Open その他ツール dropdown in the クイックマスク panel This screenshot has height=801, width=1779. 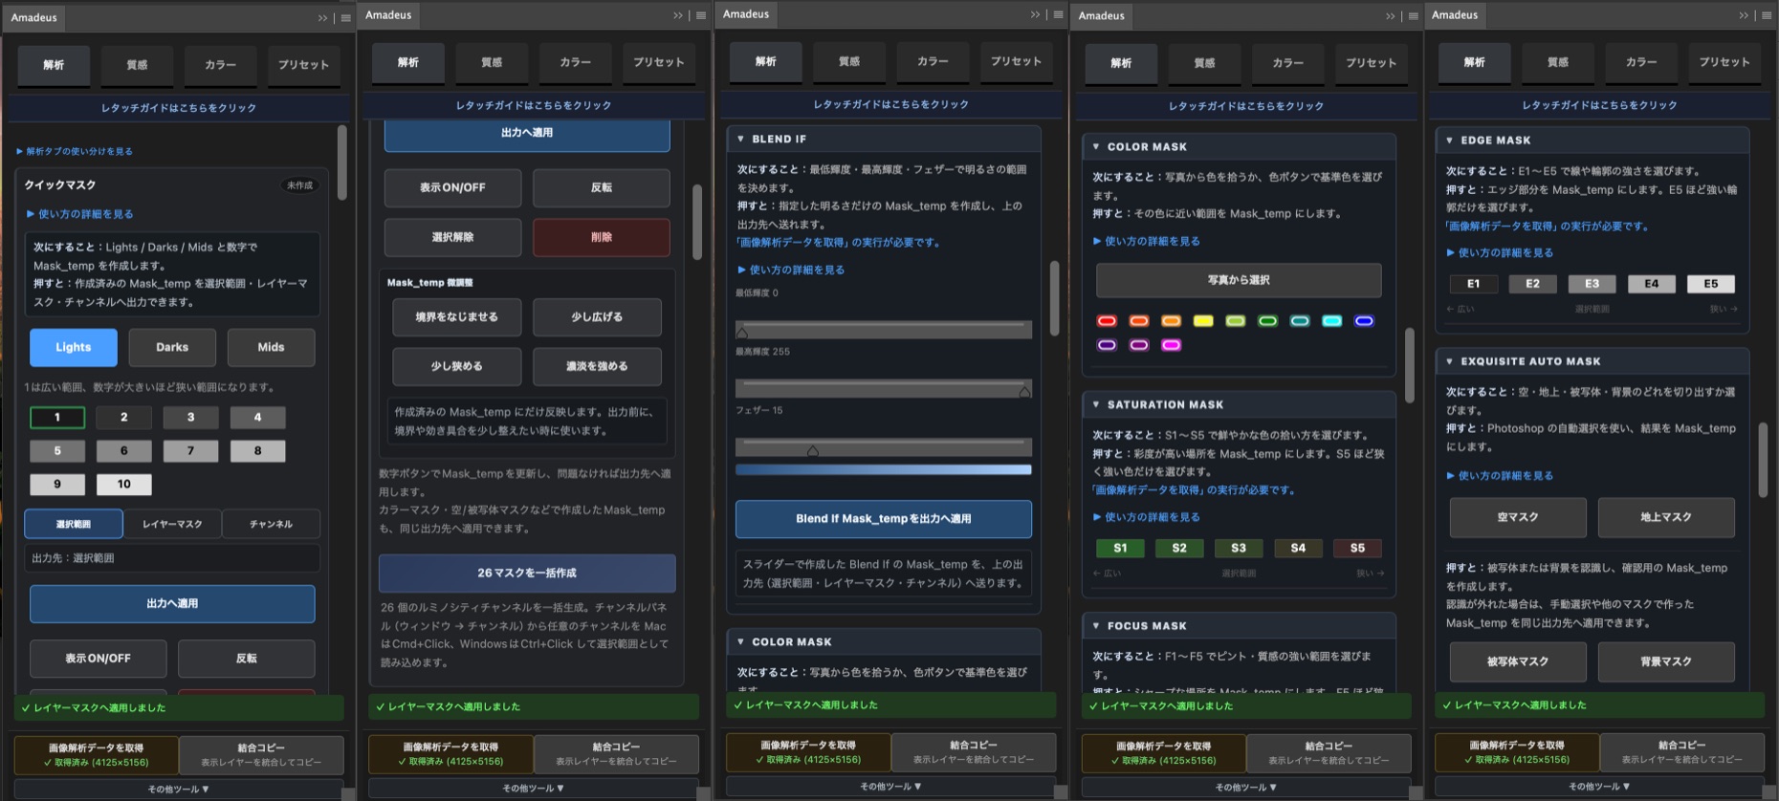pyautogui.click(x=178, y=790)
